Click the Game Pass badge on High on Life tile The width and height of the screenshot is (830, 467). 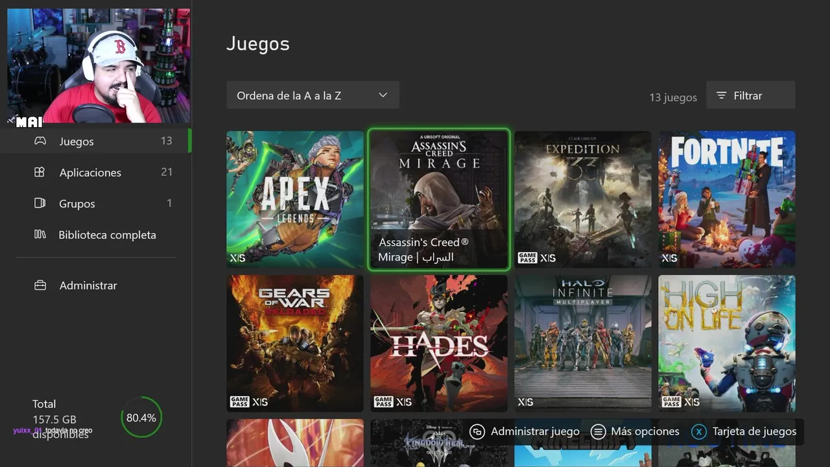tap(672, 402)
